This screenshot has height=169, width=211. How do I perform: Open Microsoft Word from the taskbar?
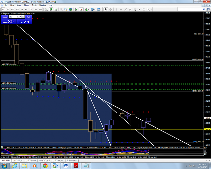tap(66, 166)
